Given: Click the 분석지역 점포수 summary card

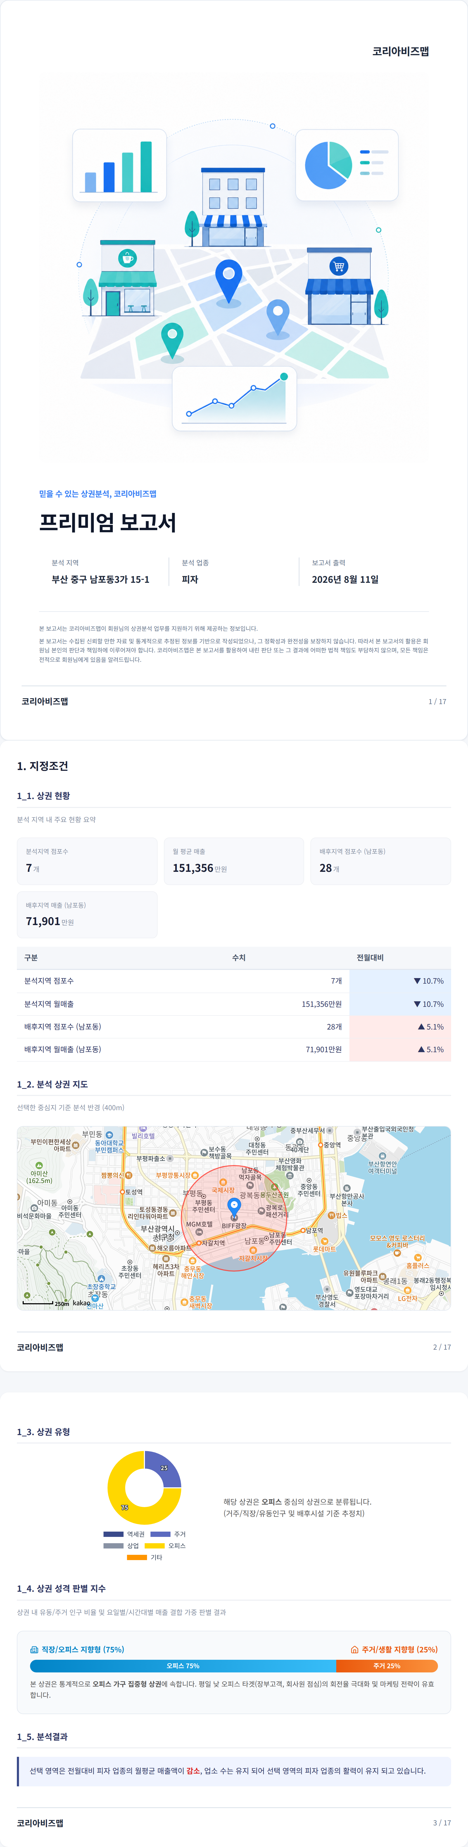Looking at the screenshot, I should coord(87,860).
